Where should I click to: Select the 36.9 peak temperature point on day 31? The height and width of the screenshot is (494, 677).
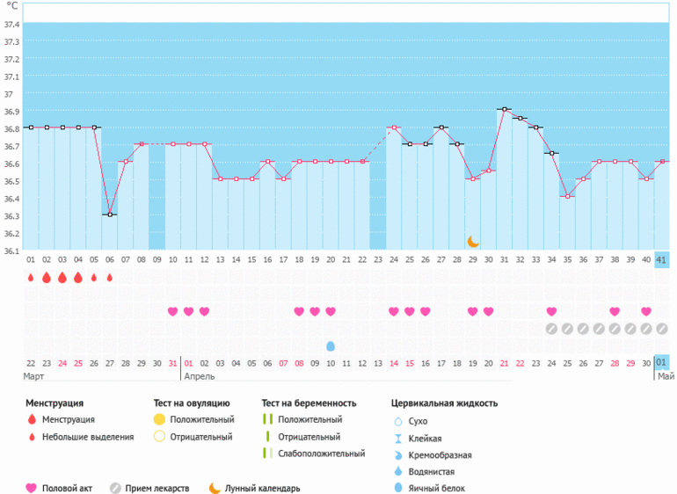[504, 109]
